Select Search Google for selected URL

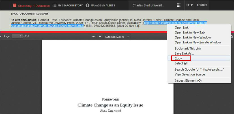pyautogui.click(x=199, y=70)
